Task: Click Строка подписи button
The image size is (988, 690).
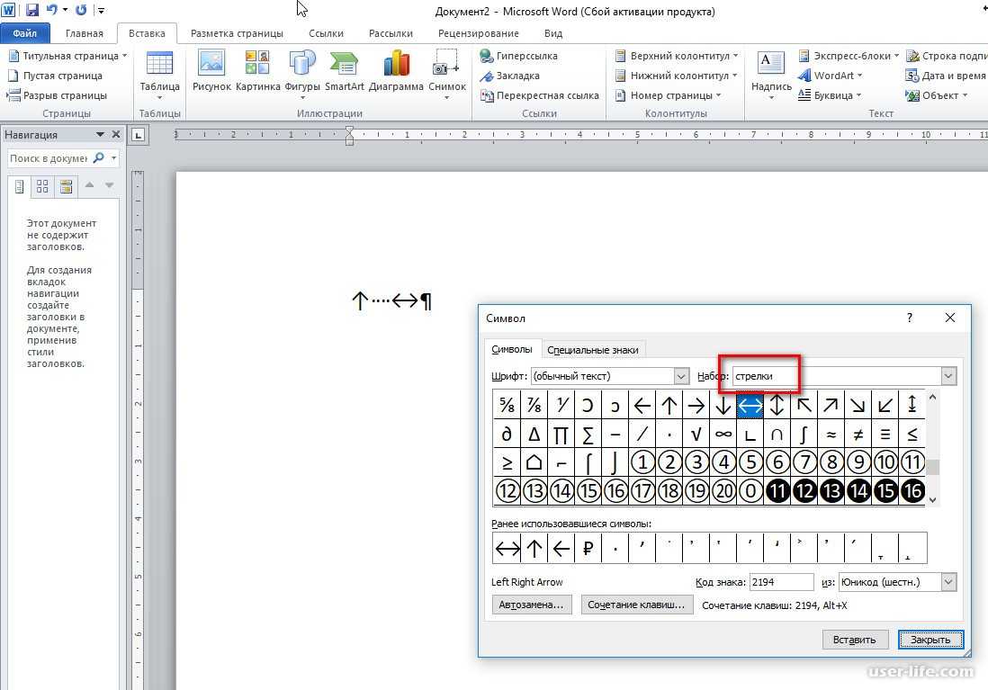Action: (x=947, y=56)
